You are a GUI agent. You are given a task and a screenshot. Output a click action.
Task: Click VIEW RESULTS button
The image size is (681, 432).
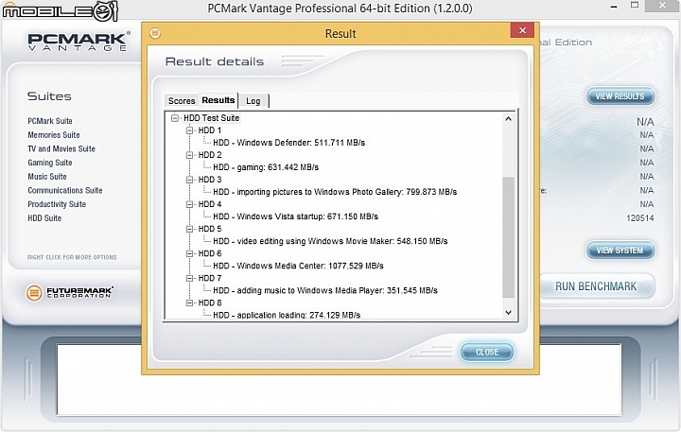pyautogui.click(x=620, y=96)
